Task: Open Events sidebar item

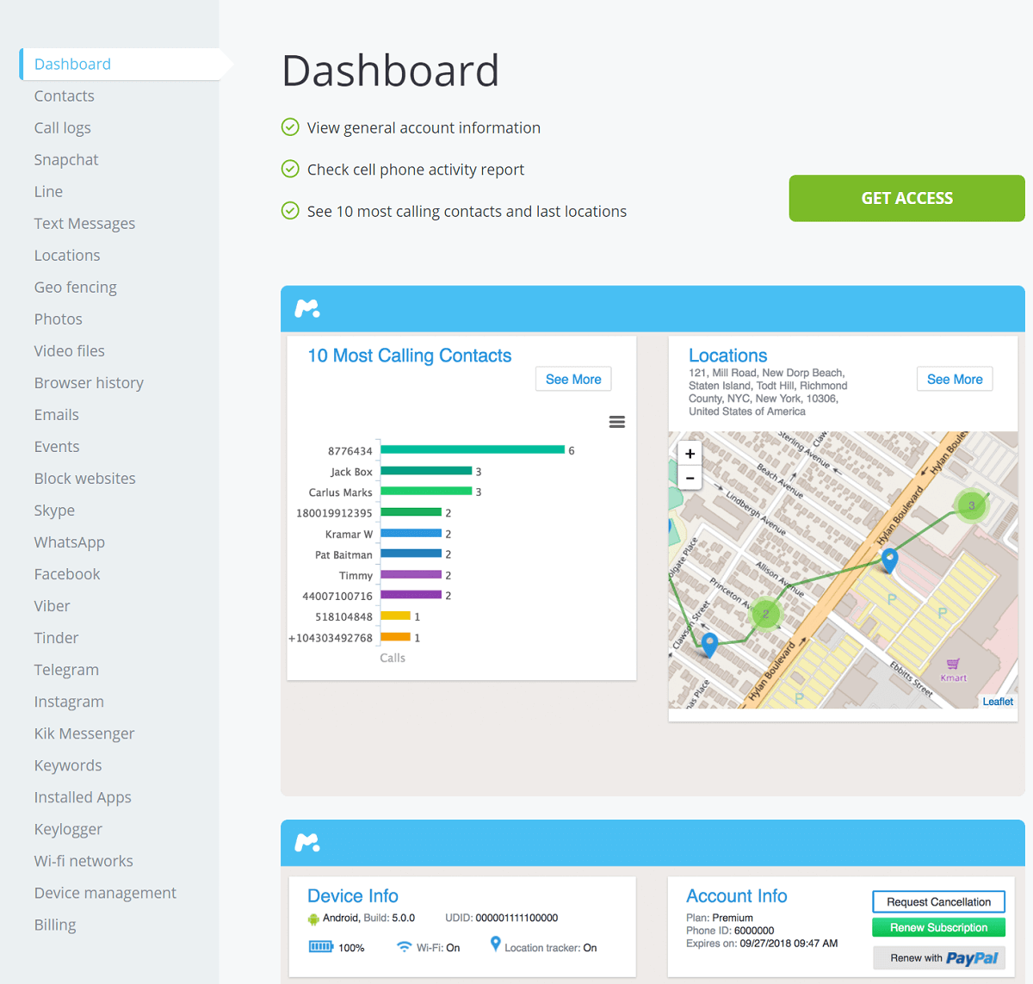Action: (x=57, y=446)
